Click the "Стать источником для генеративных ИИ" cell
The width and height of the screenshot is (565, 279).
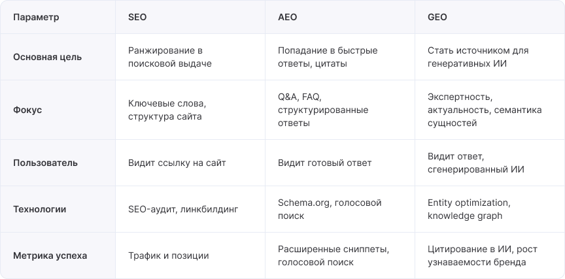(x=478, y=57)
